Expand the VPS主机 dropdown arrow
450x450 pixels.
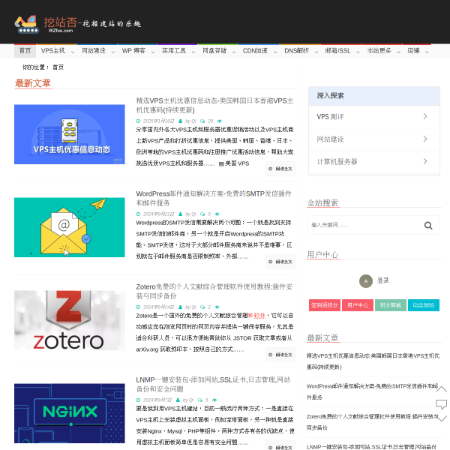click(x=73, y=52)
